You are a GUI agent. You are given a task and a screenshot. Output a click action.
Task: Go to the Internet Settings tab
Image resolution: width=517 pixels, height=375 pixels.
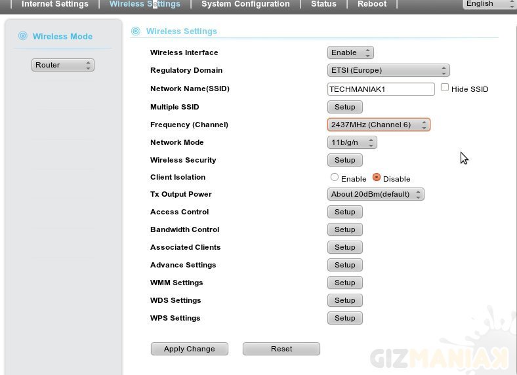point(55,4)
